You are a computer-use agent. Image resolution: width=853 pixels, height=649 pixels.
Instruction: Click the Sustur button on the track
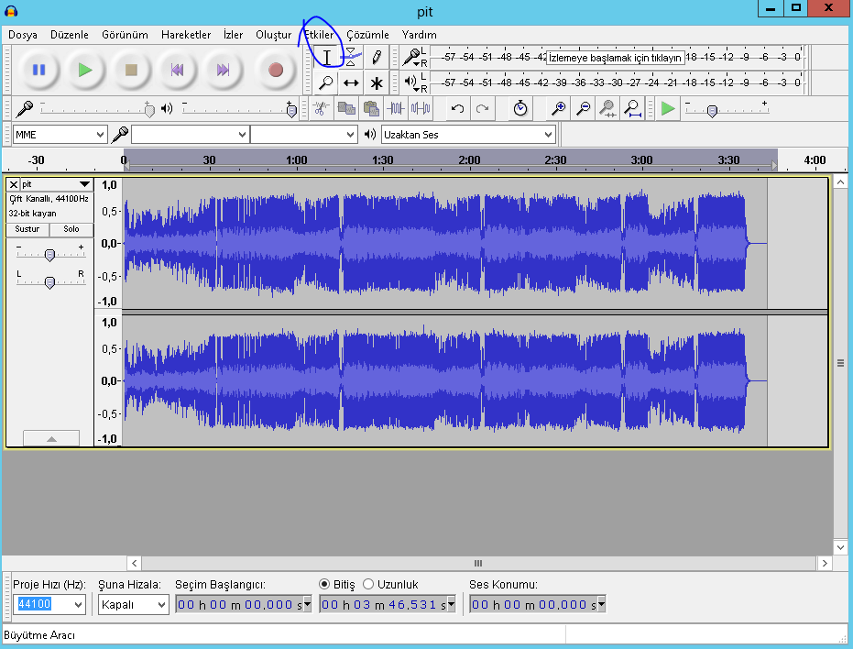pyautogui.click(x=27, y=229)
